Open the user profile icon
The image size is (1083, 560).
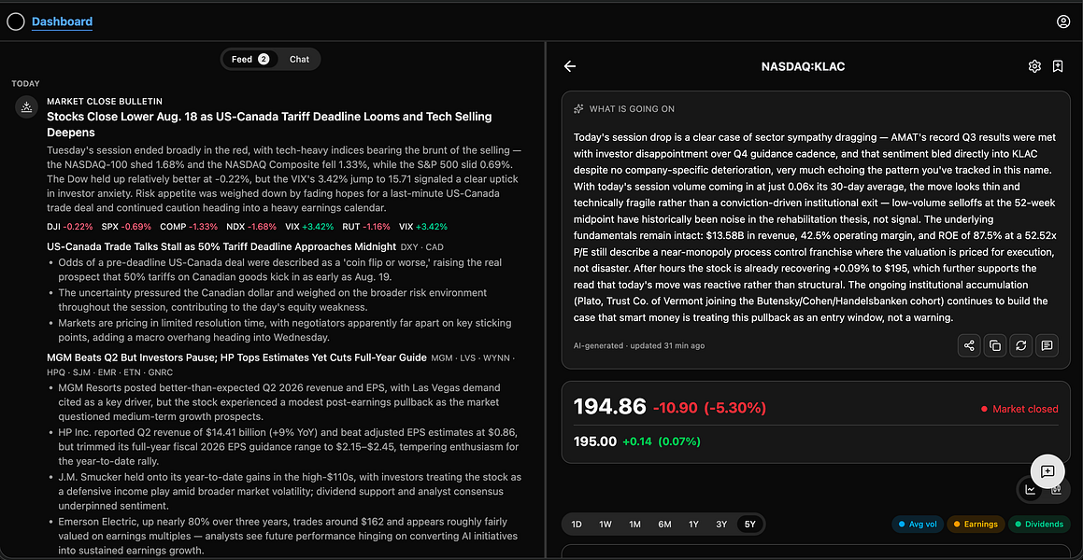pos(1063,22)
